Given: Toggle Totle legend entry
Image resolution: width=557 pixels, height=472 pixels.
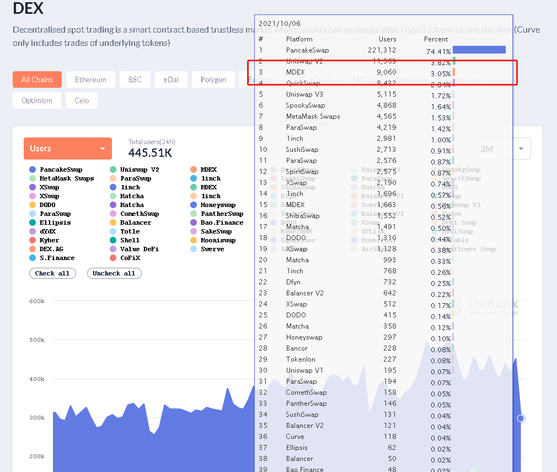Looking at the screenshot, I should pos(125,231).
